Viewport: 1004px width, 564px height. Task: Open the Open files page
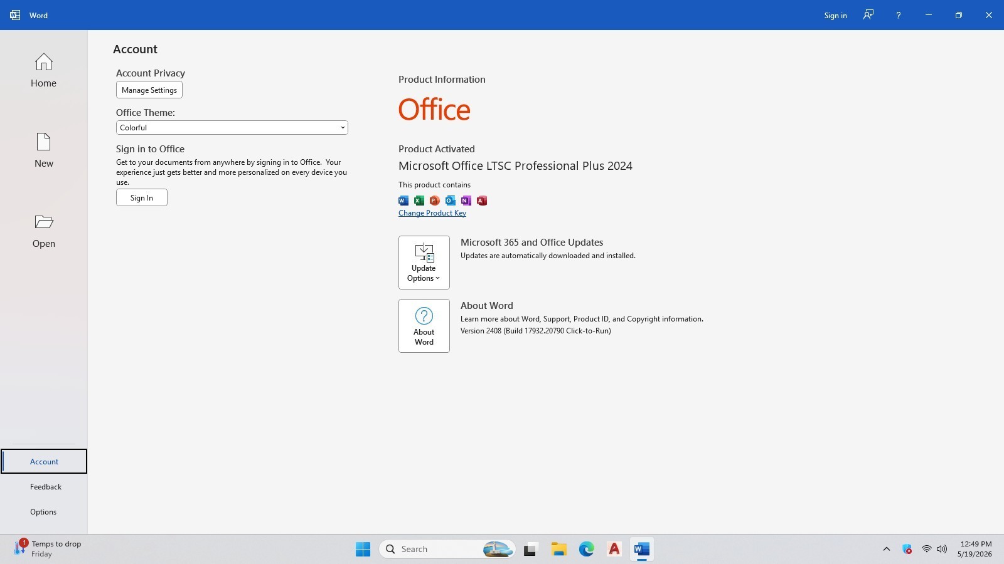[x=43, y=231]
